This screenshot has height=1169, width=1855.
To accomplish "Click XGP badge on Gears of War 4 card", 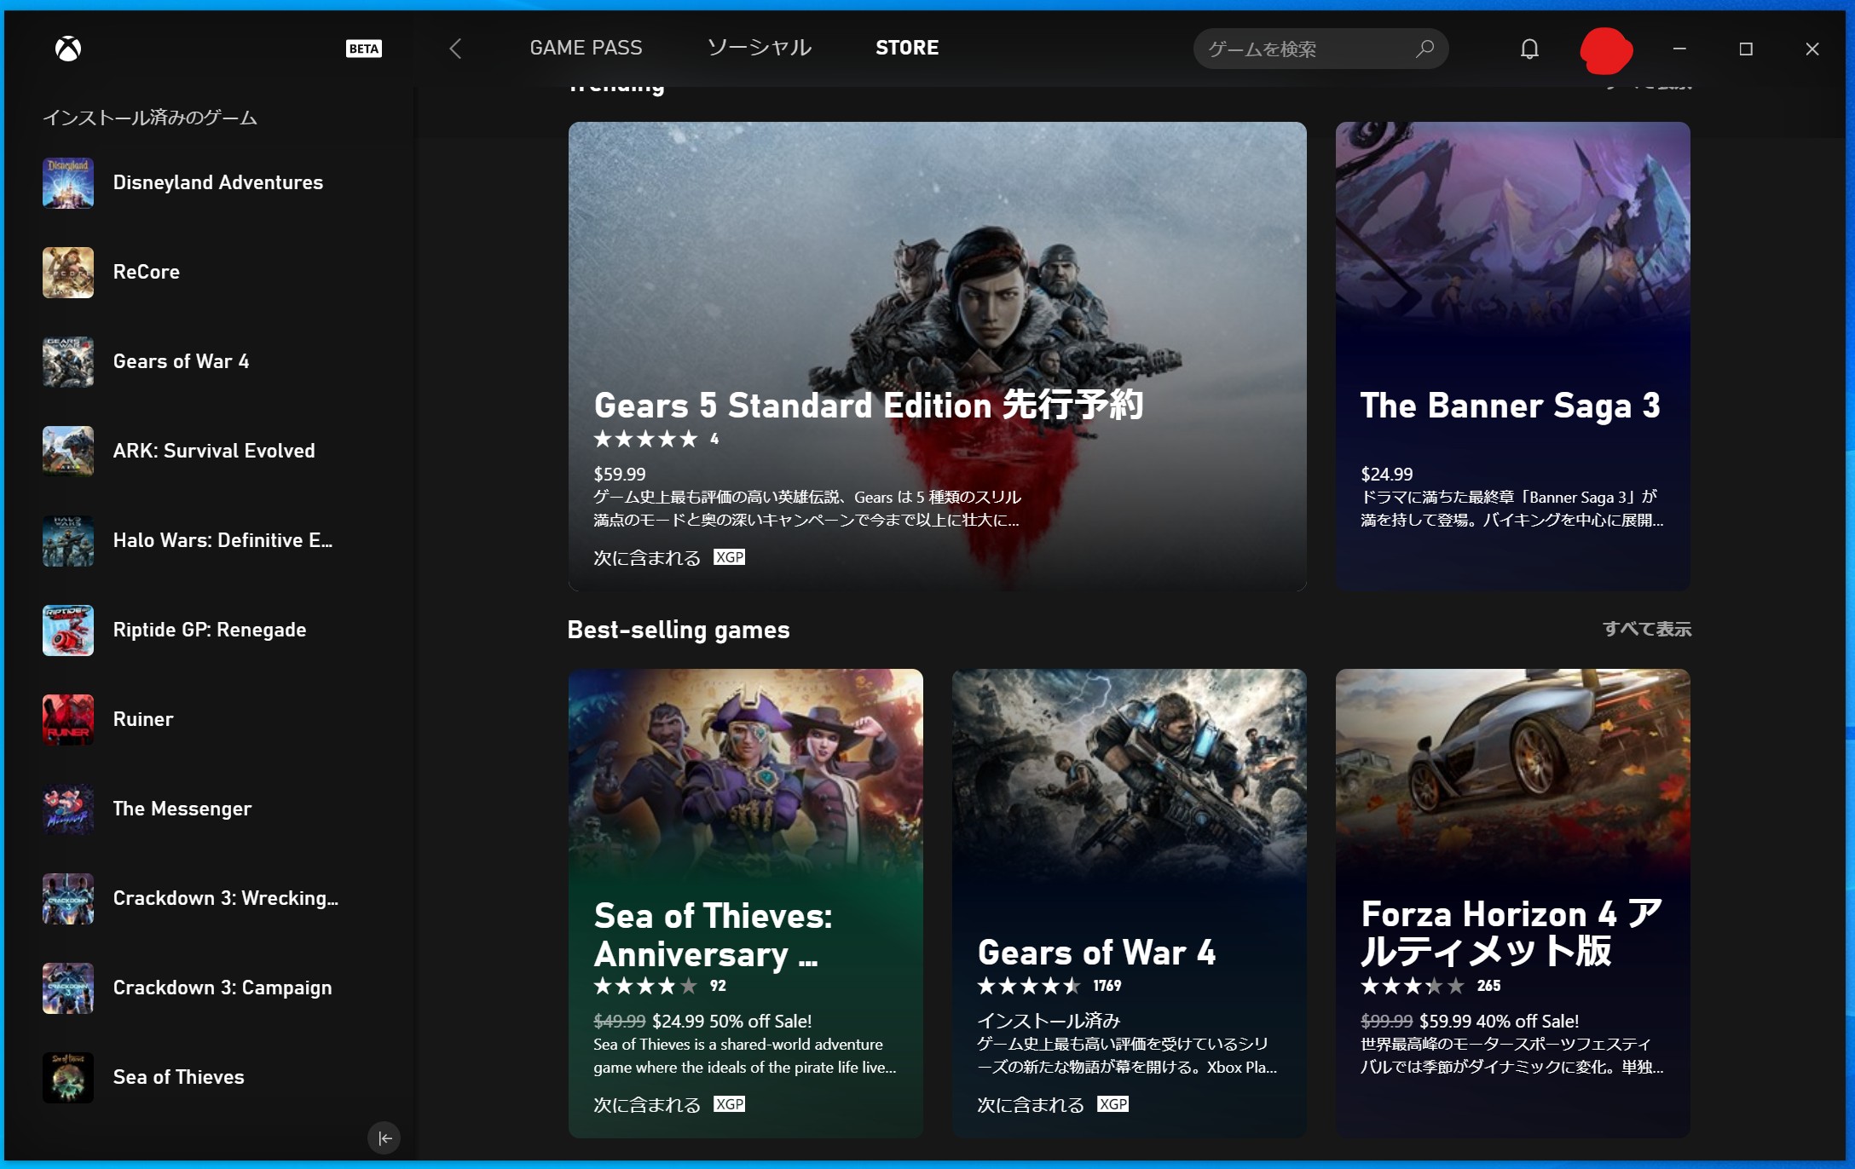I will click(x=1112, y=1104).
